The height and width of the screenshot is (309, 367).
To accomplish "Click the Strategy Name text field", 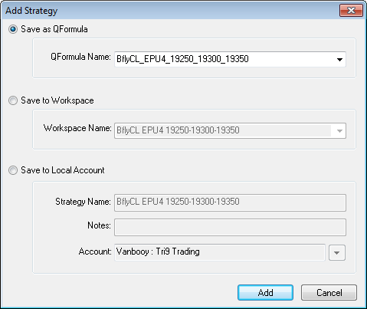I will point(230,202).
